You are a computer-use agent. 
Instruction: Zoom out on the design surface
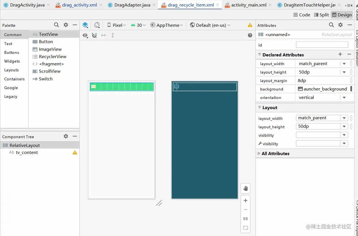coord(246,209)
